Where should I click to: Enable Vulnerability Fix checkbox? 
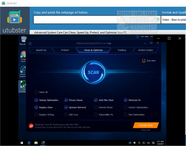96,115
